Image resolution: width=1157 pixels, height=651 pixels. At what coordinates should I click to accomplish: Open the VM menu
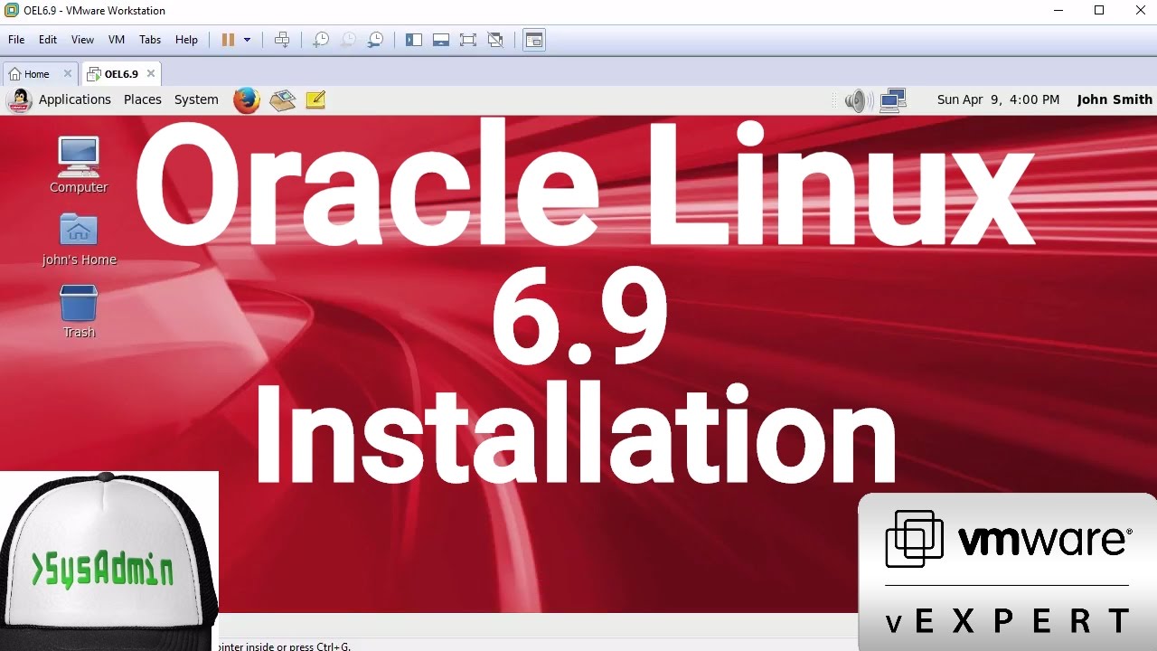tap(117, 40)
